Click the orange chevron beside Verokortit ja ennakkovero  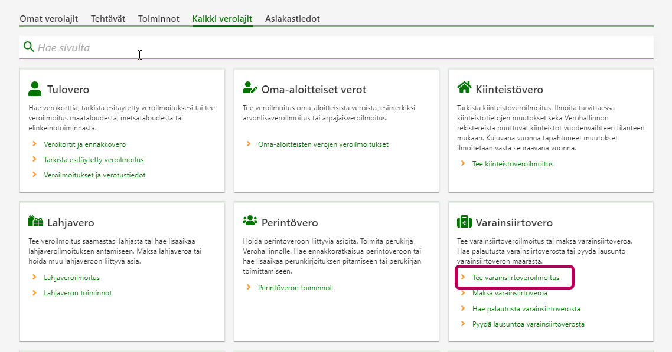pyautogui.click(x=35, y=144)
